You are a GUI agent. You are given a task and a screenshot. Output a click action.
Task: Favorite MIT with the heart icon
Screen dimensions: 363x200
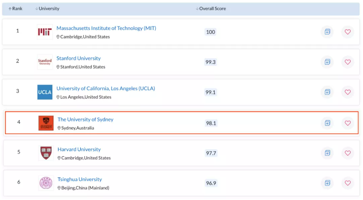347,32
